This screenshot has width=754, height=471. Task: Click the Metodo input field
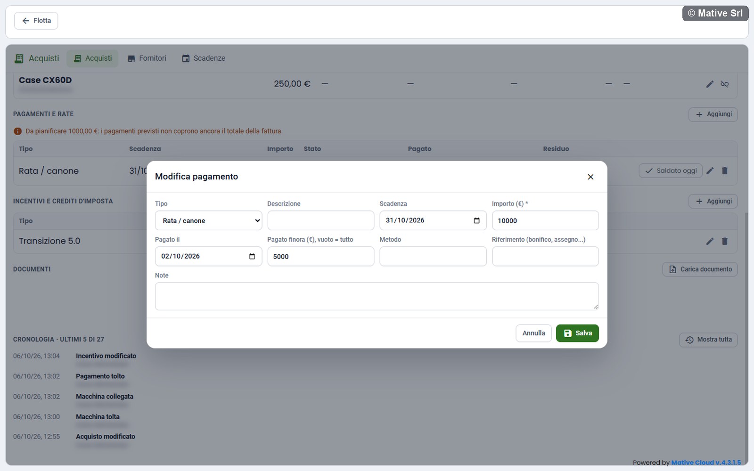pos(433,256)
